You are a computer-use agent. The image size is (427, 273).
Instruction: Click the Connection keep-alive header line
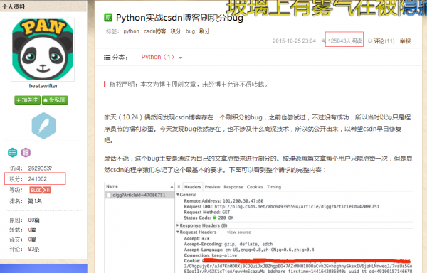[211, 255]
